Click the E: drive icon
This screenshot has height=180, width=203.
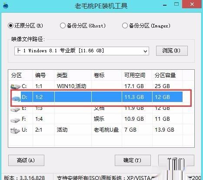15,109
